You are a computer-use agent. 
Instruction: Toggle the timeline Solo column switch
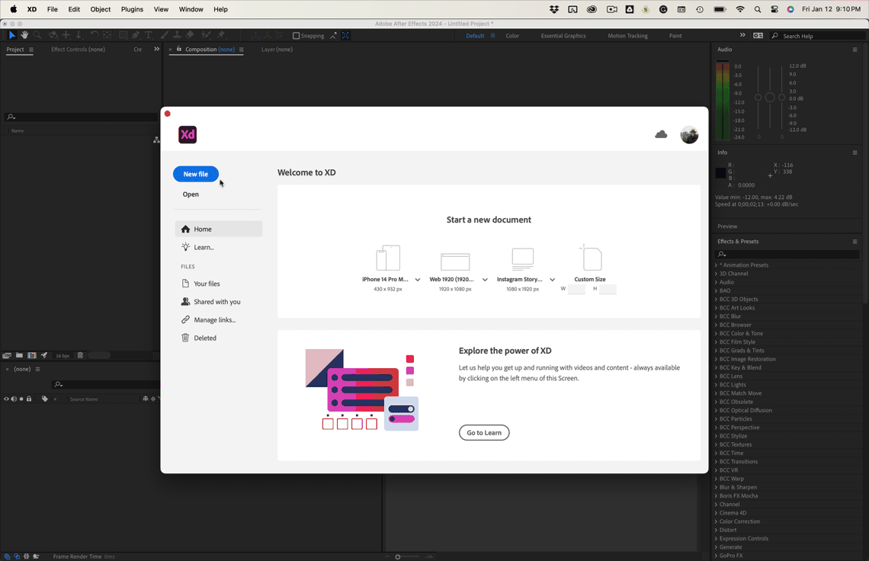click(x=21, y=399)
